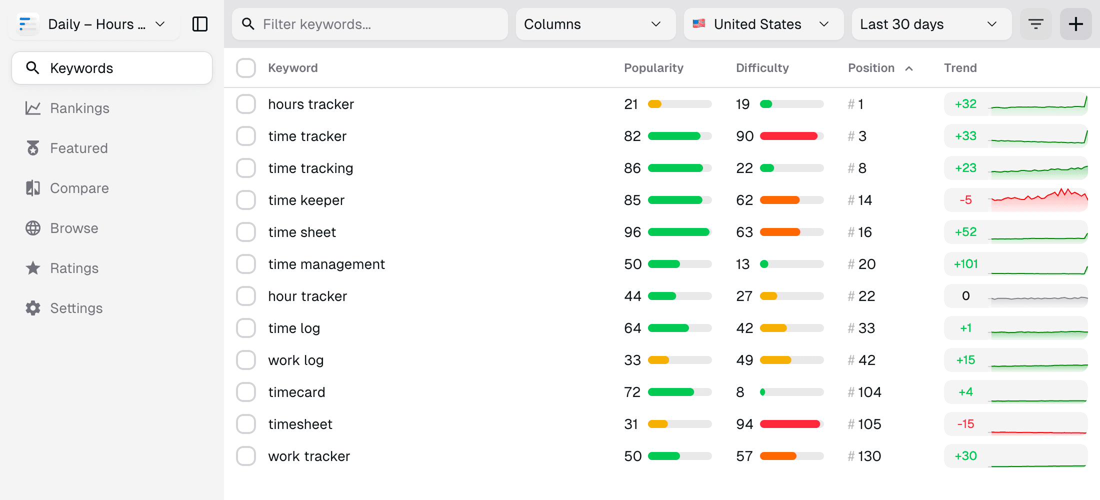Toggle Position column sort order
Image resolution: width=1100 pixels, height=500 pixels.
(881, 67)
